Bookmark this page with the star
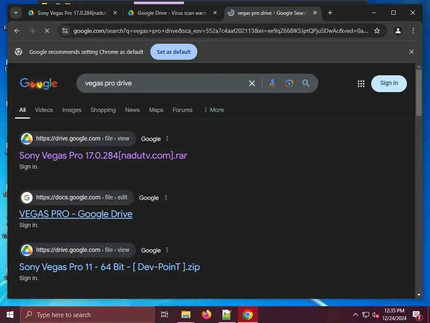The width and height of the screenshot is (430, 323). pos(377,31)
